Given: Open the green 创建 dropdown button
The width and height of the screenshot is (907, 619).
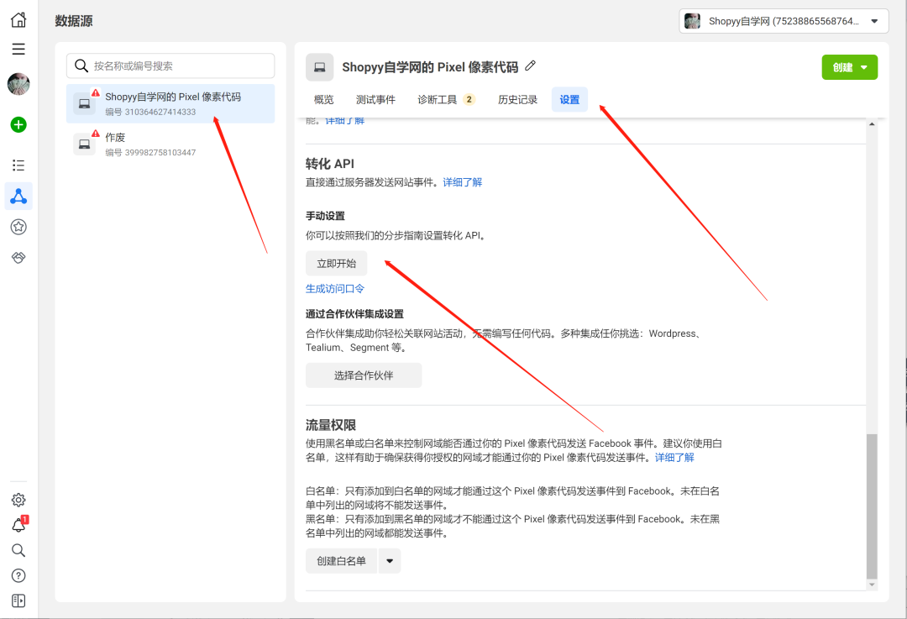Looking at the screenshot, I should (x=849, y=67).
